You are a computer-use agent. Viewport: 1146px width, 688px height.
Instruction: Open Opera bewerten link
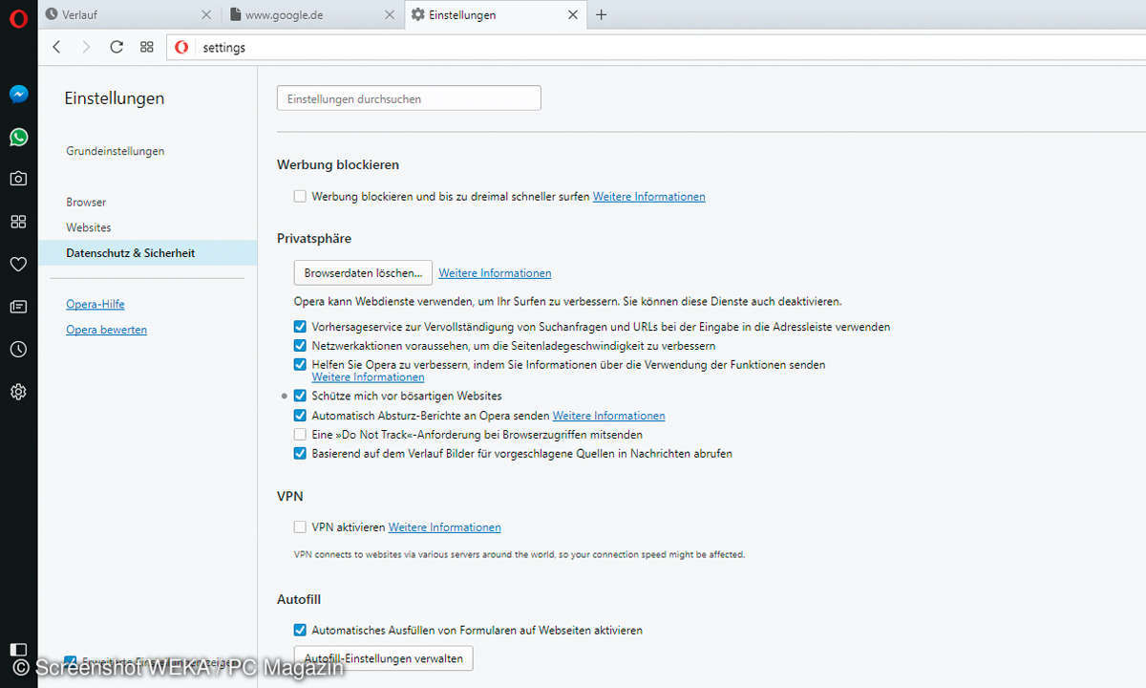106,330
